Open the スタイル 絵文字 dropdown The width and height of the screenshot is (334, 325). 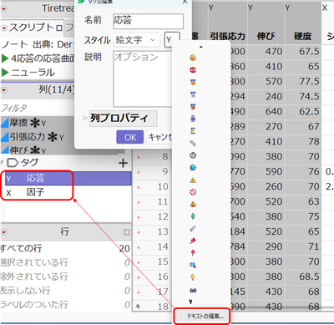137,40
